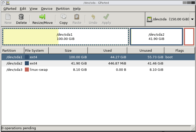196x132 pixels.
Task: Click the 0 operations pending status text
Action: 19,128
